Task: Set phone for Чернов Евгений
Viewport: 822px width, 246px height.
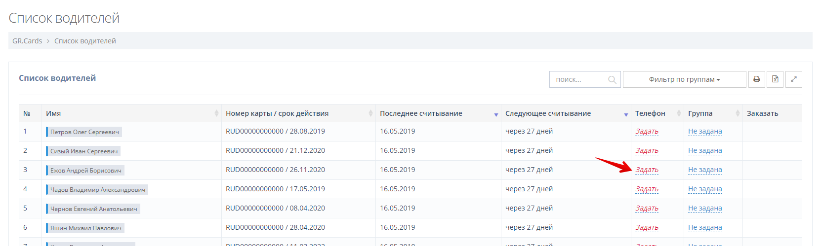Action: point(647,209)
